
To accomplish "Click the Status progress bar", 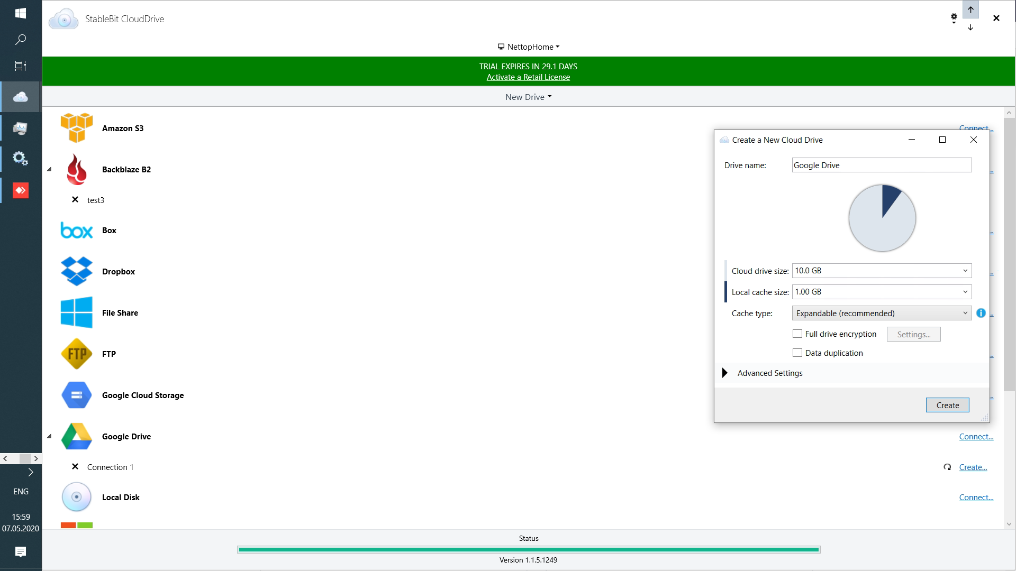I will [529, 549].
